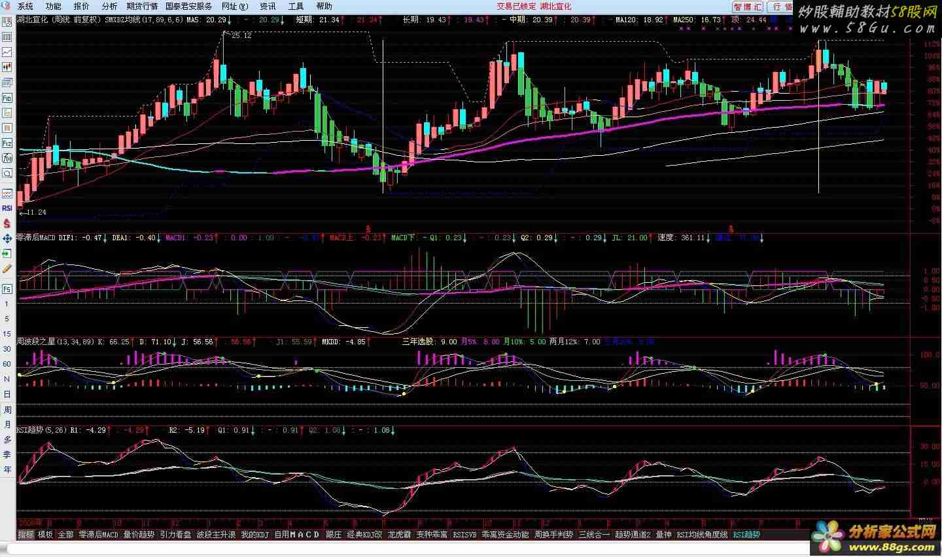Open the 资讯 menu

pos(268,7)
